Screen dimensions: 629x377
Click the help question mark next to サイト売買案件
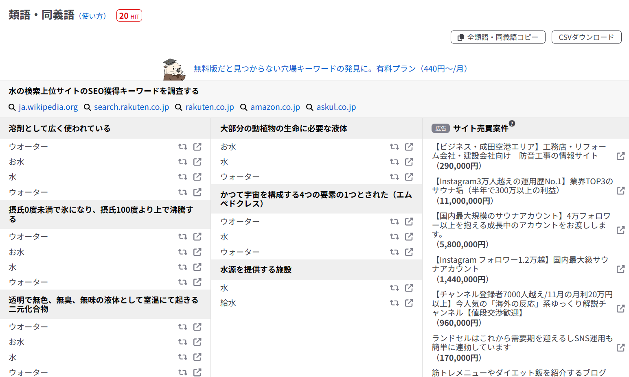(x=512, y=124)
